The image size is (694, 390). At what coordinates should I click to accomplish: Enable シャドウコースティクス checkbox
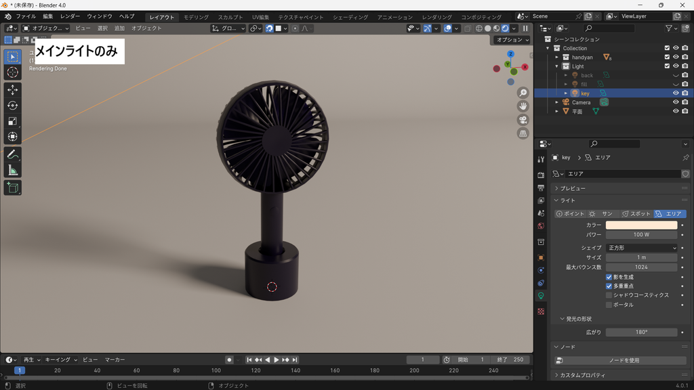tap(609, 295)
